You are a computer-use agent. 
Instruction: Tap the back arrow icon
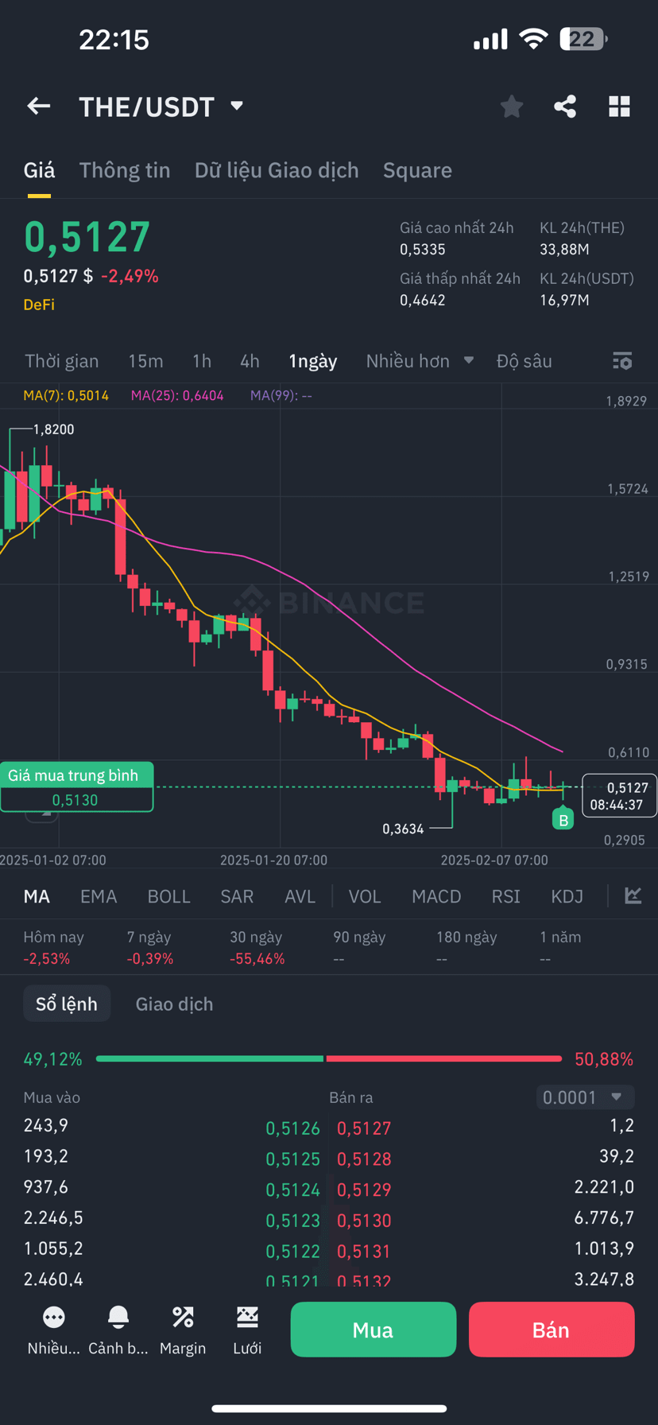tap(39, 106)
